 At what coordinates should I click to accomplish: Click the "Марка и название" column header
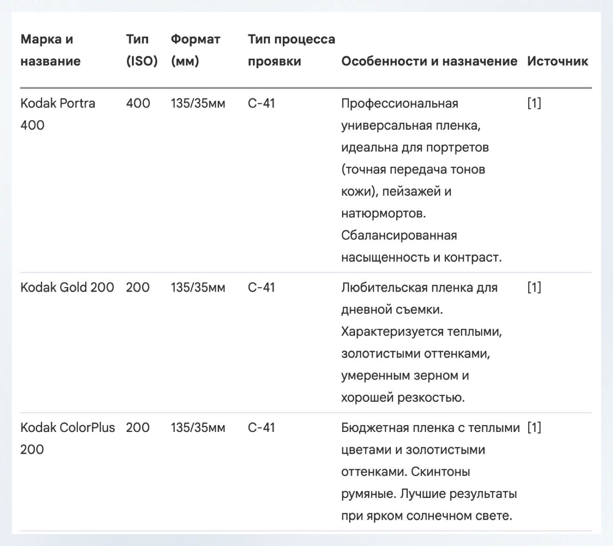click(x=51, y=50)
